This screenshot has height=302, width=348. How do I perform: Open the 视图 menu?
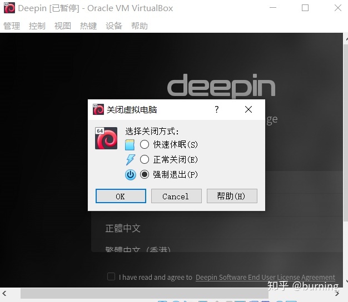point(63,26)
